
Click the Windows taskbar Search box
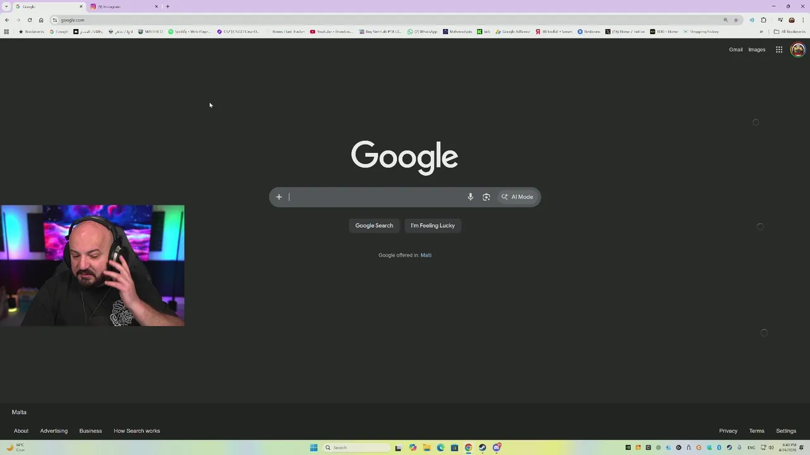coord(356,447)
